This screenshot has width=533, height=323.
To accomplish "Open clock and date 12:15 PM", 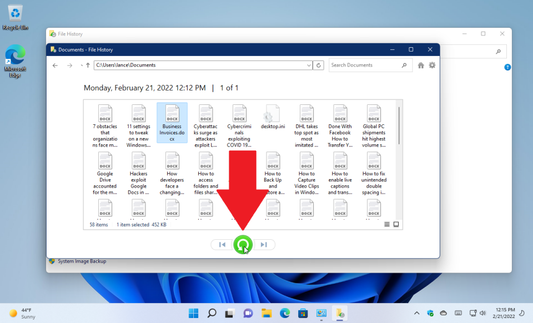I will pos(505,313).
